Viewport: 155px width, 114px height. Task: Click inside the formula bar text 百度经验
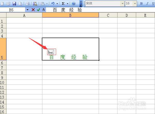pos(67,10)
